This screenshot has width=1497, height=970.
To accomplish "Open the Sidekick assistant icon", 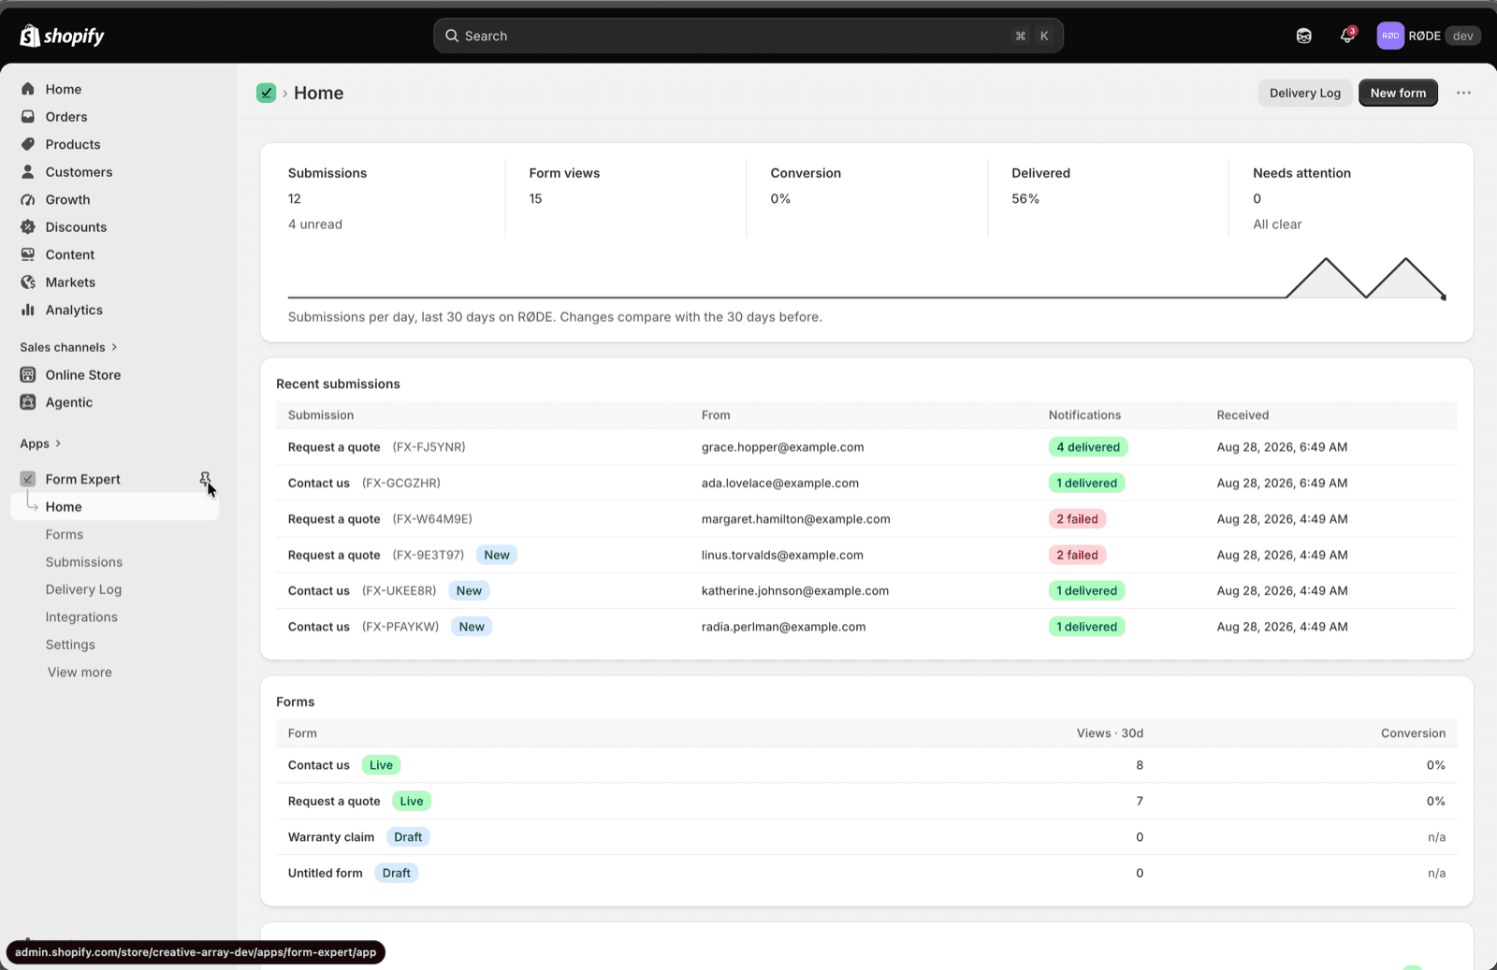I will coord(1303,36).
